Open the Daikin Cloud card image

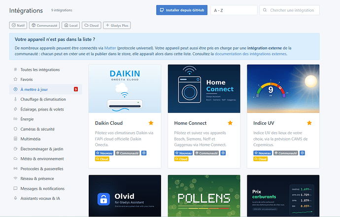125,89
